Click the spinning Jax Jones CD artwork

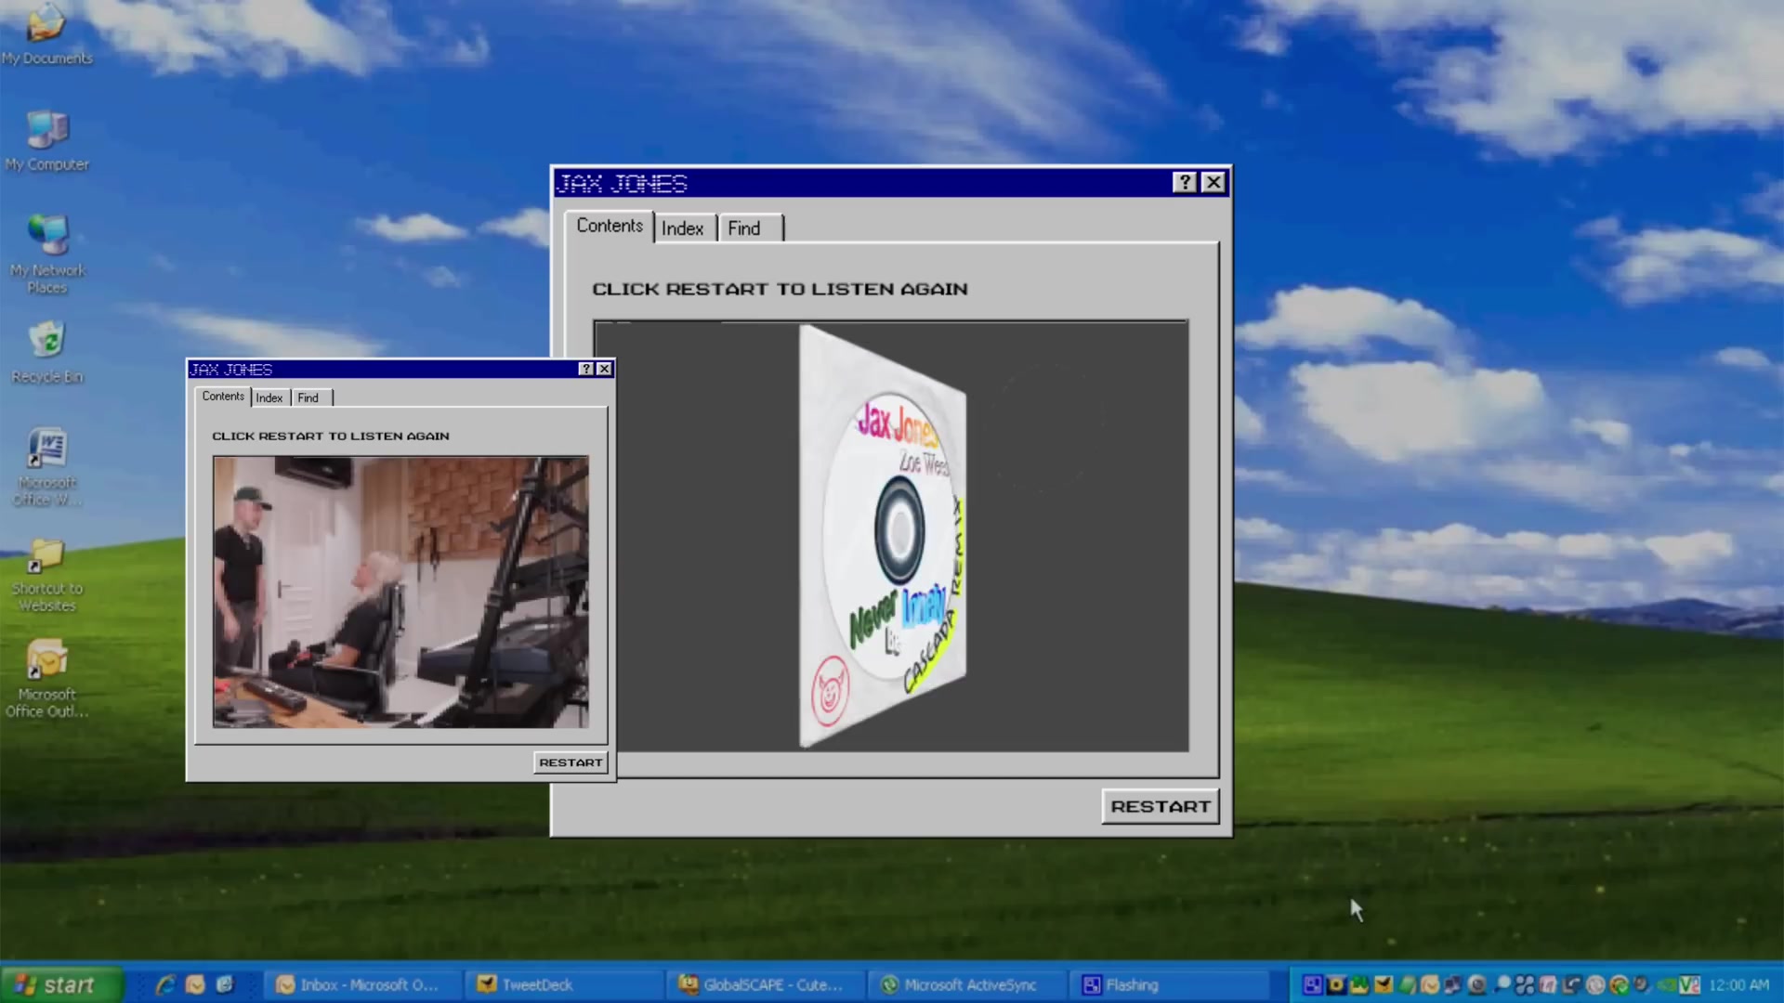883,536
